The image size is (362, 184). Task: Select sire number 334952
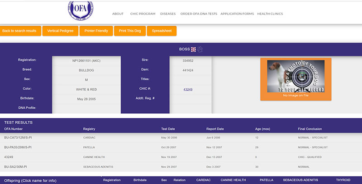188,61
